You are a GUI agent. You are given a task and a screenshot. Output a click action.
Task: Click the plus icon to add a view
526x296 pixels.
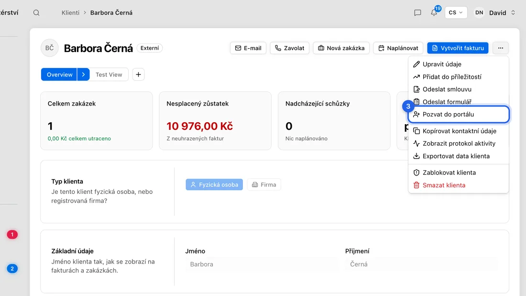(138, 74)
